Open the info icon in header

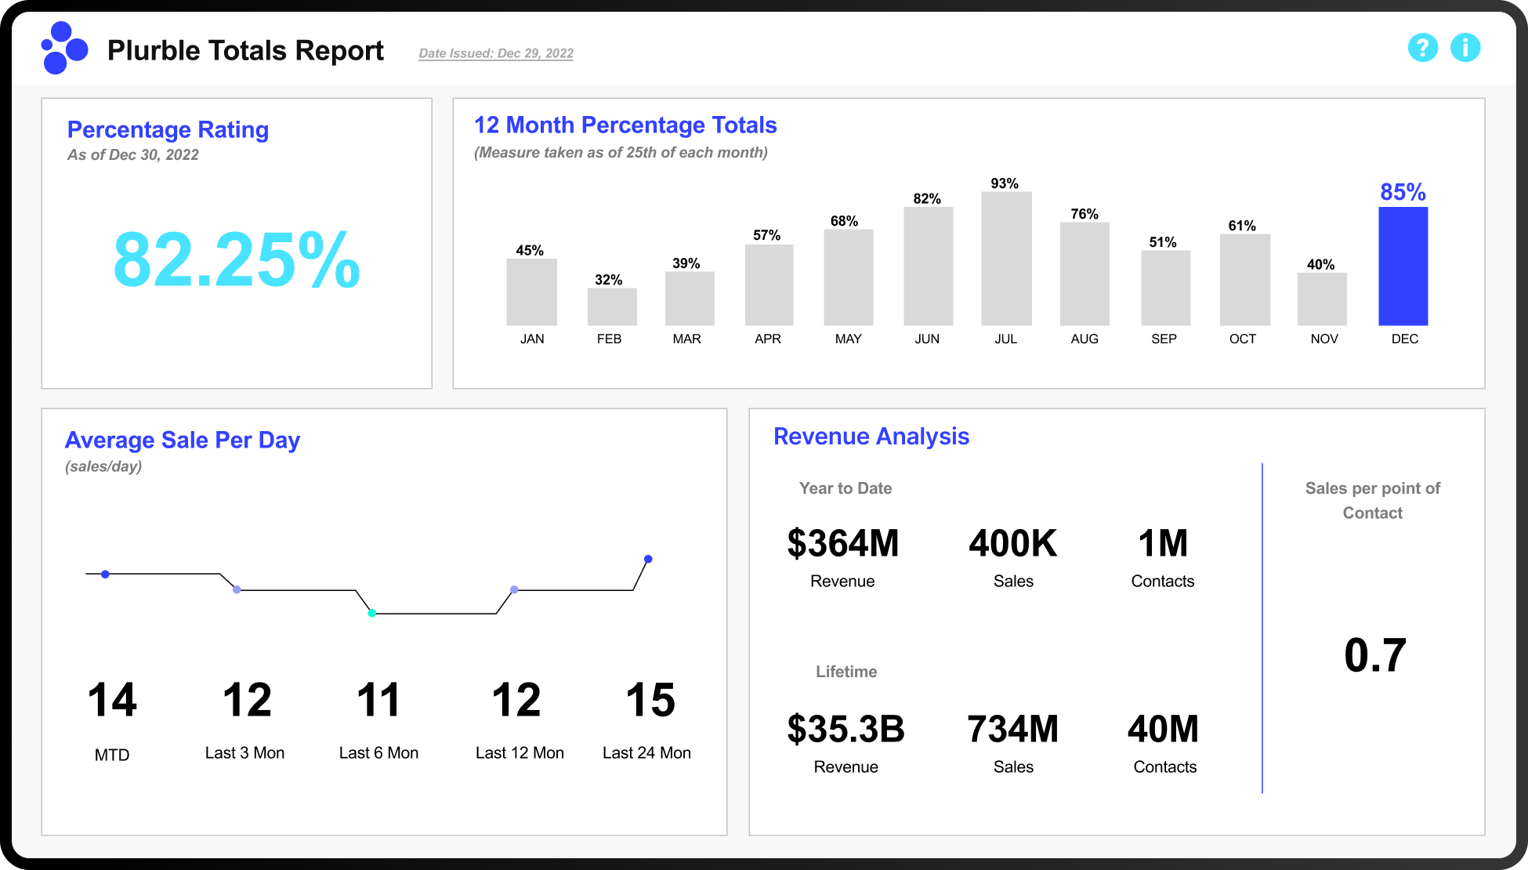pos(1465,48)
